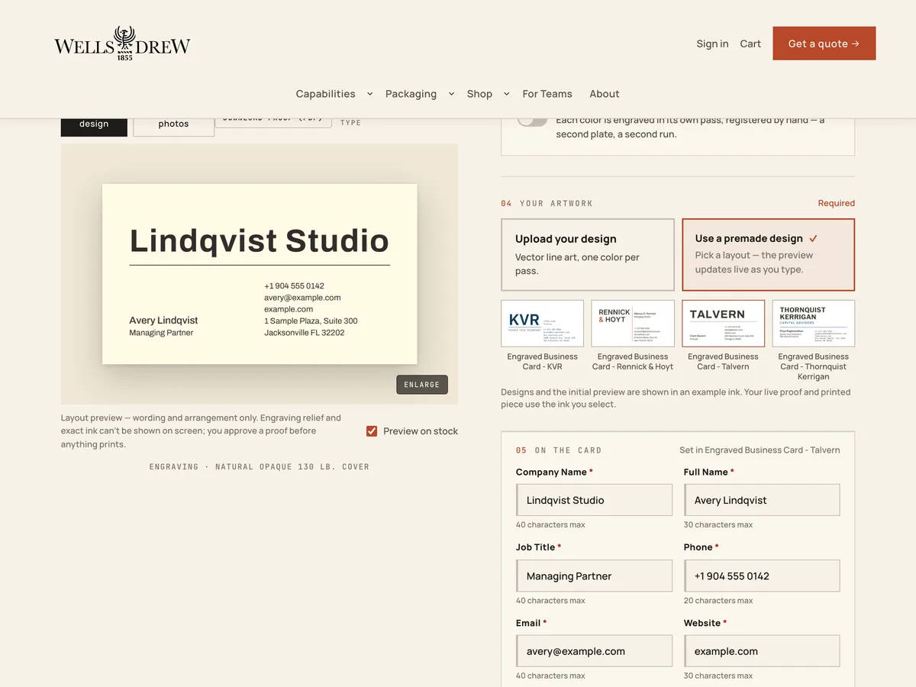Click the Full Name input field

[x=762, y=500]
